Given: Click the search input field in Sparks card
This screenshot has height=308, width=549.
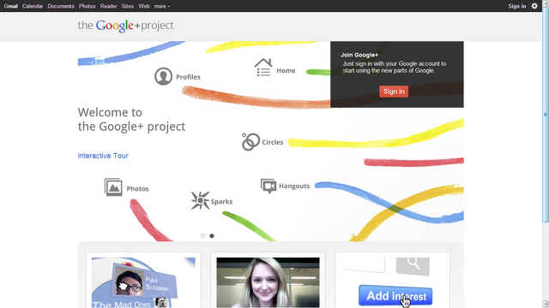Looking at the screenshot, I should tap(364, 265).
